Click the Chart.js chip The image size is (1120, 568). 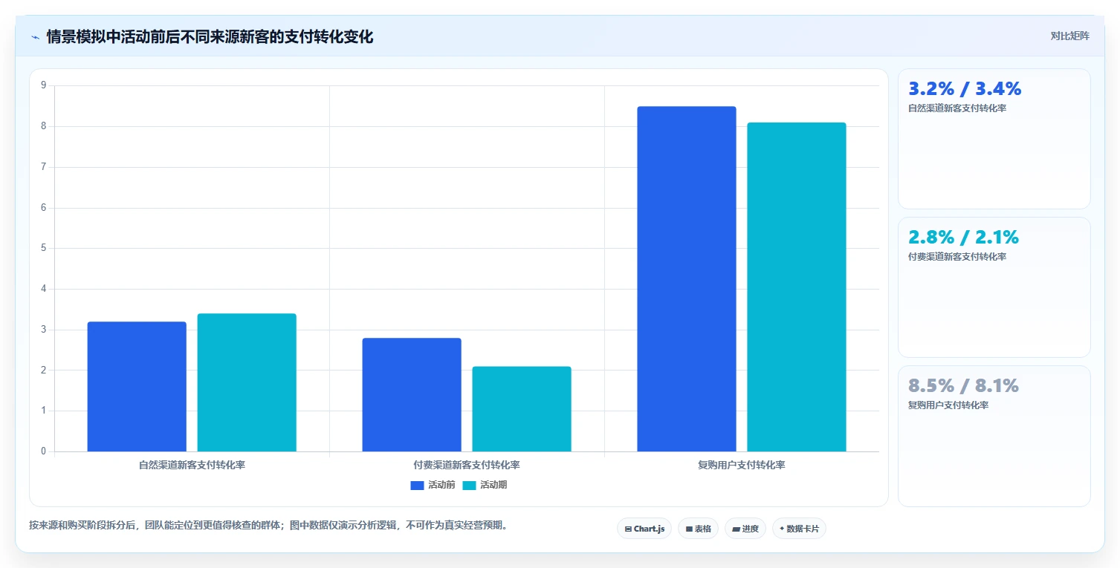[644, 529]
